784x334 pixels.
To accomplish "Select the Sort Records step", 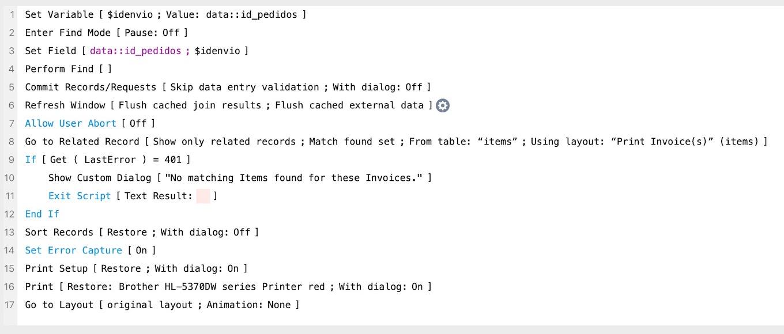I will [x=142, y=232].
